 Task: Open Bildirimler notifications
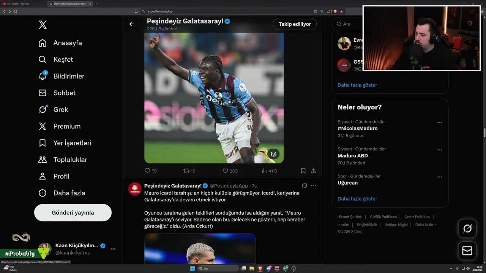(x=62, y=76)
